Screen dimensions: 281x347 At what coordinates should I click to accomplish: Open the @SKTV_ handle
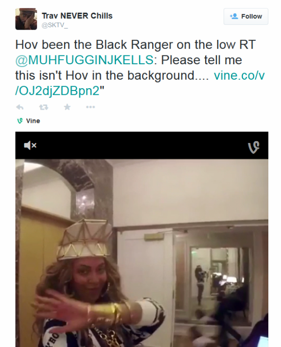[55, 25]
